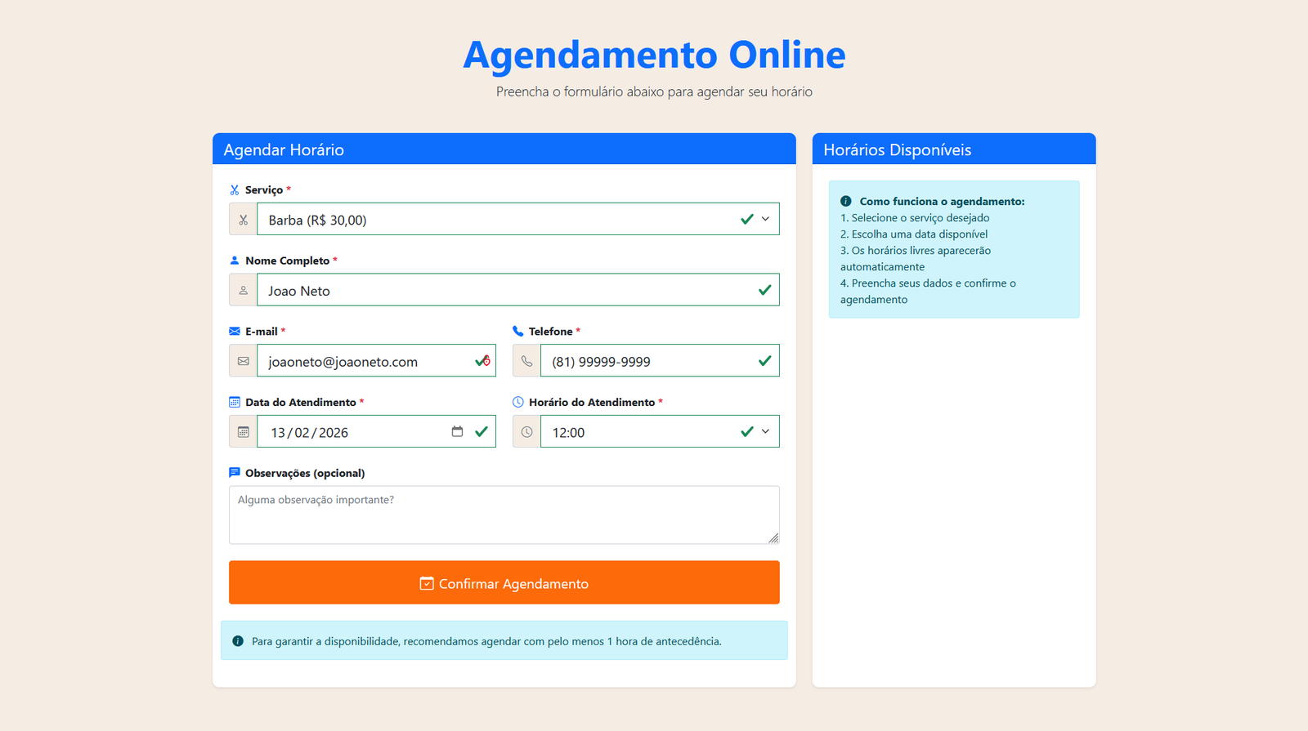Click the date input showing 13/02/2026
1308x731 pixels.
point(376,431)
